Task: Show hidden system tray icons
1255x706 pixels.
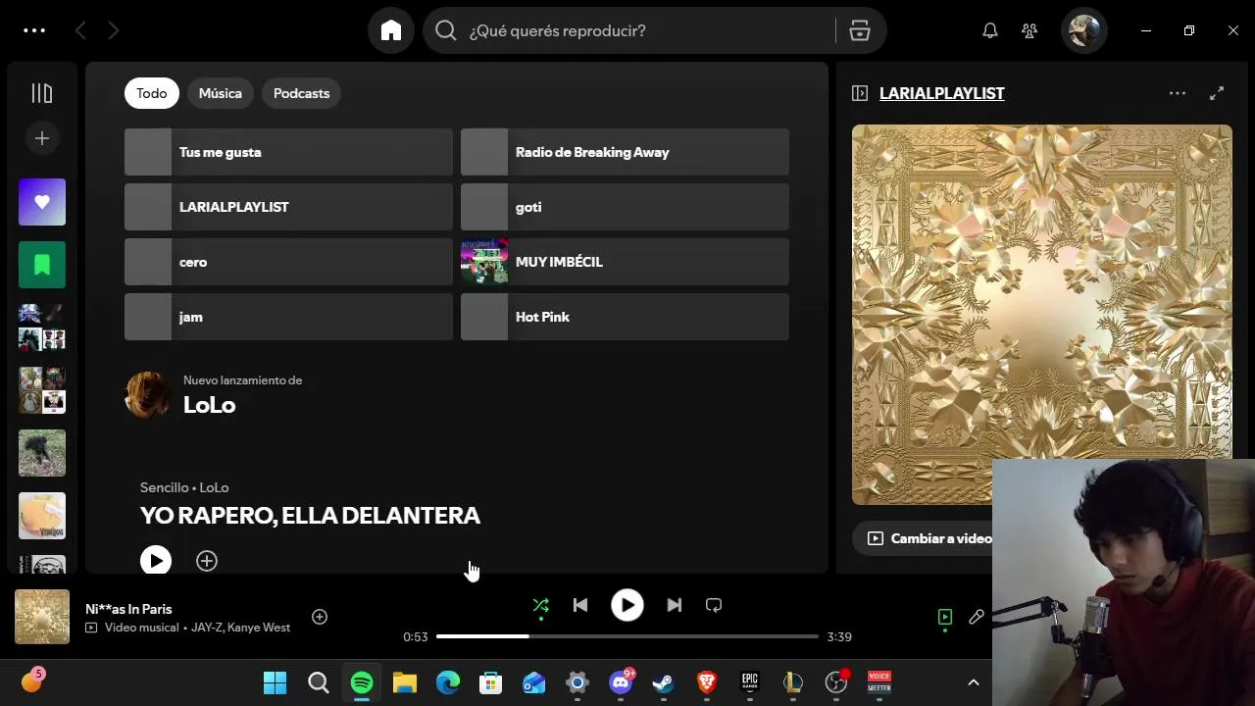Action: pyautogui.click(x=974, y=682)
